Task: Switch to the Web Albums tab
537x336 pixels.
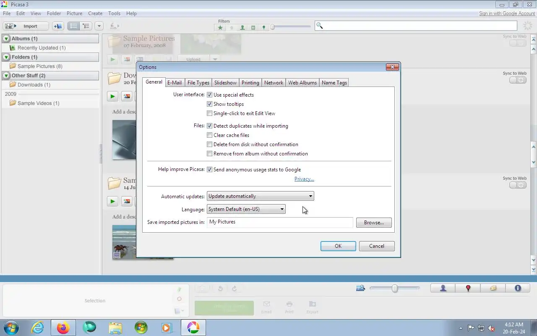Action: click(x=302, y=83)
